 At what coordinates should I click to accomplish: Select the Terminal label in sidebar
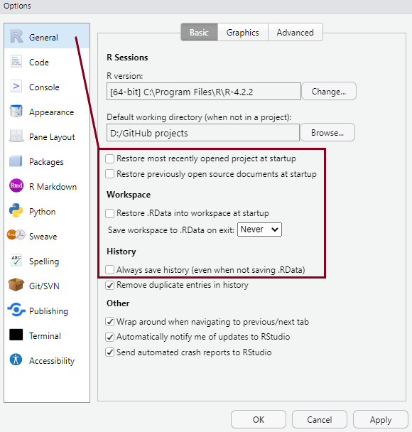[x=45, y=336]
